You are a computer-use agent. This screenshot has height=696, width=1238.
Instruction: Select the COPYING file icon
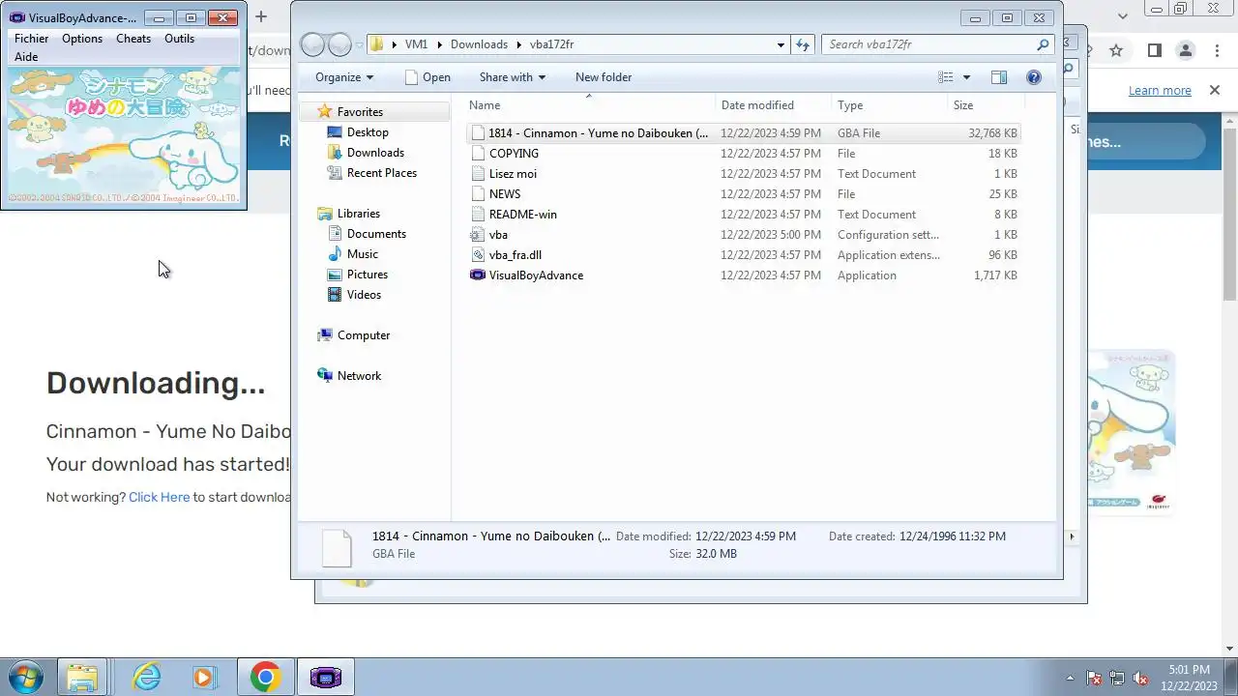click(477, 154)
